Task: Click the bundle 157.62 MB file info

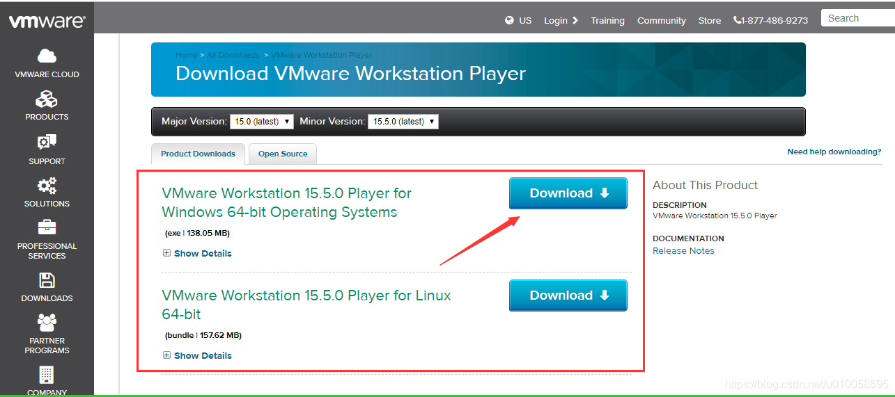Action: [x=203, y=335]
